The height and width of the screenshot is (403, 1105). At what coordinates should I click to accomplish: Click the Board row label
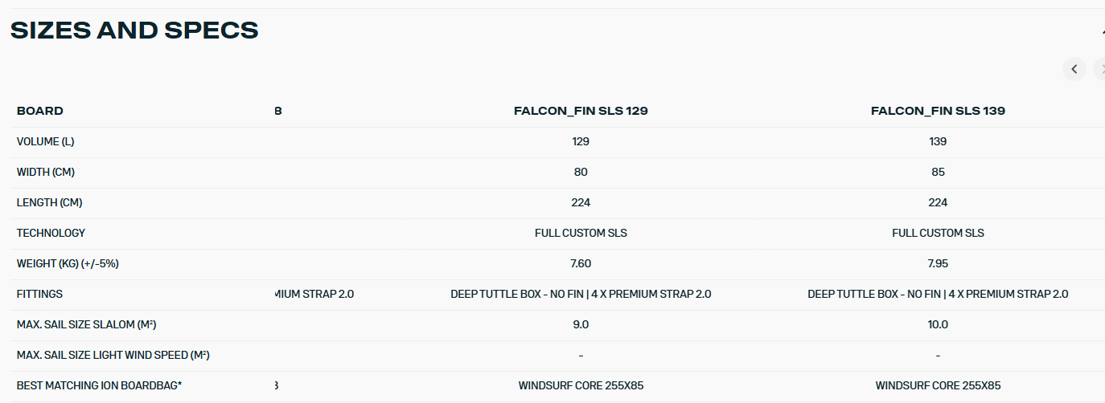(x=40, y=112)
